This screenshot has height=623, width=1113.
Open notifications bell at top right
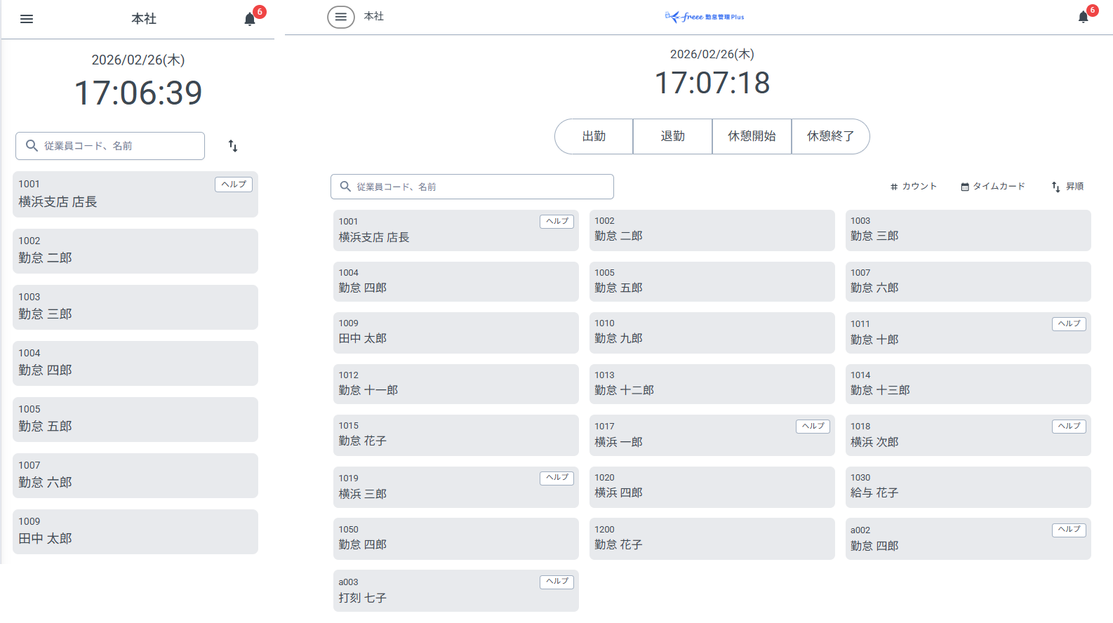(1084, 17)
